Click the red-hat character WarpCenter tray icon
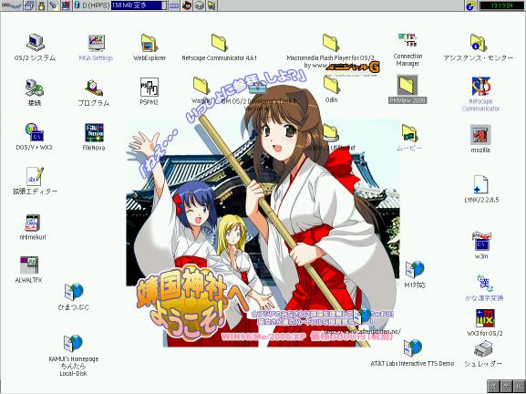 click(x=187, y=5)
